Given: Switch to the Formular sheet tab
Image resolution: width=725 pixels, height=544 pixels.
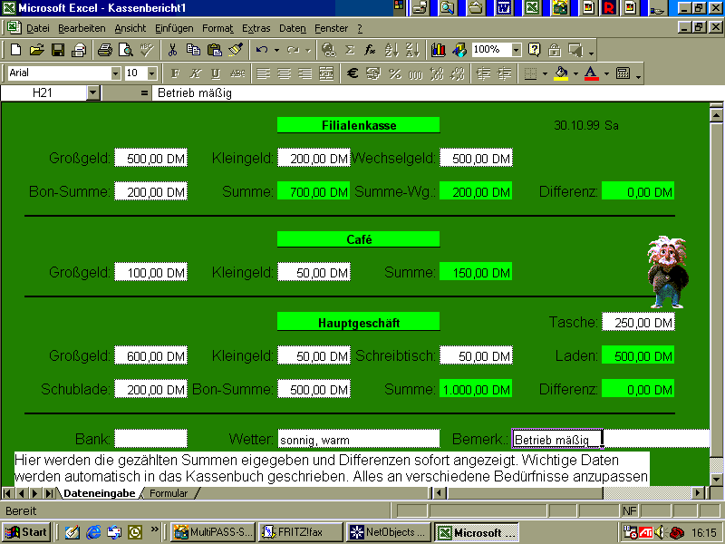Looking at the screenshot, I should [x=169, y=493].
